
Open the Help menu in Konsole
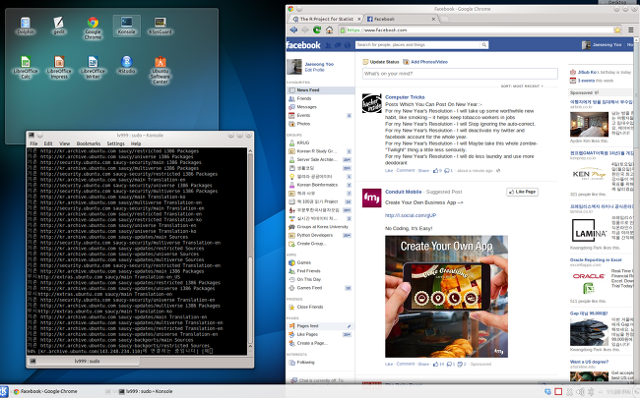pyautogui.click(x=136, y=143)
